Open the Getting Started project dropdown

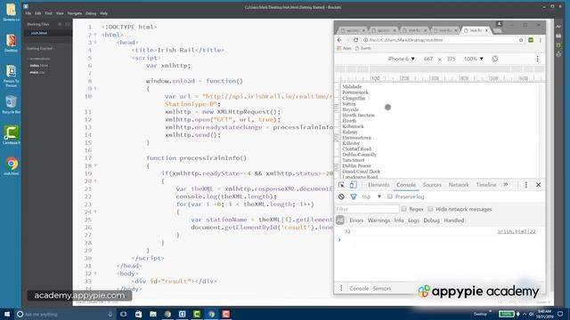pyautogui.click(x=41, y=48)
